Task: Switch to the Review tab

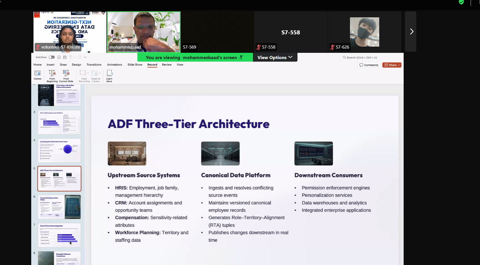Action: click(167, 65)
